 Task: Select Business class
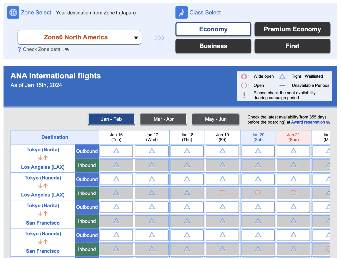(213, 46)
